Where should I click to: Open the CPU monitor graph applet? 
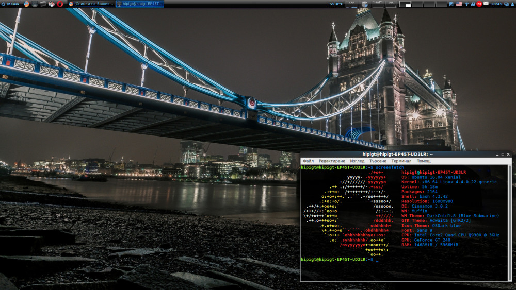pyautogui.click(x=352, y=4)
